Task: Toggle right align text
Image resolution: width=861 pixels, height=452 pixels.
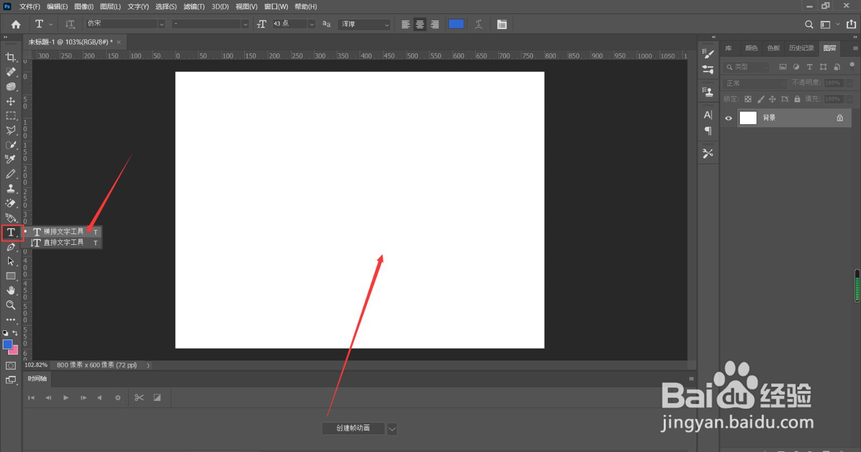Action: (435, 24)
